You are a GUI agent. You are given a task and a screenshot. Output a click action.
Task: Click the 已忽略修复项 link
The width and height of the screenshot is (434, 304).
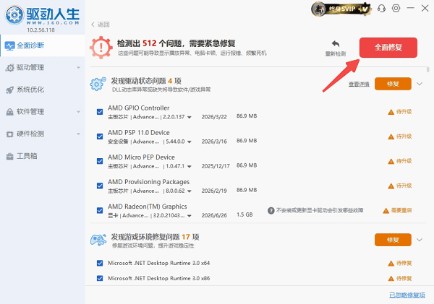click(407, 295)
